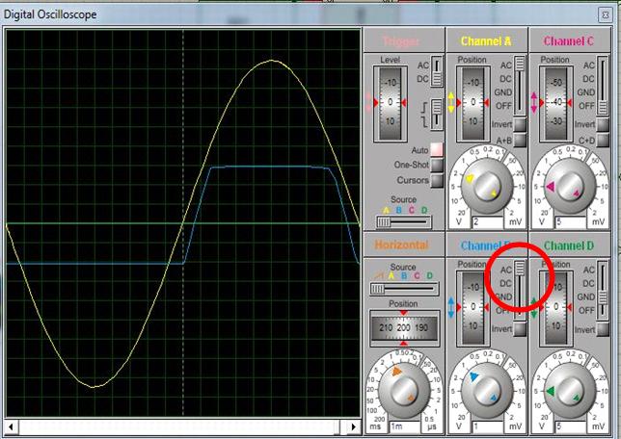Click the Channel A volts-per-division knob
The width and height of the screenshot is (621, 439).
(487, 184)
